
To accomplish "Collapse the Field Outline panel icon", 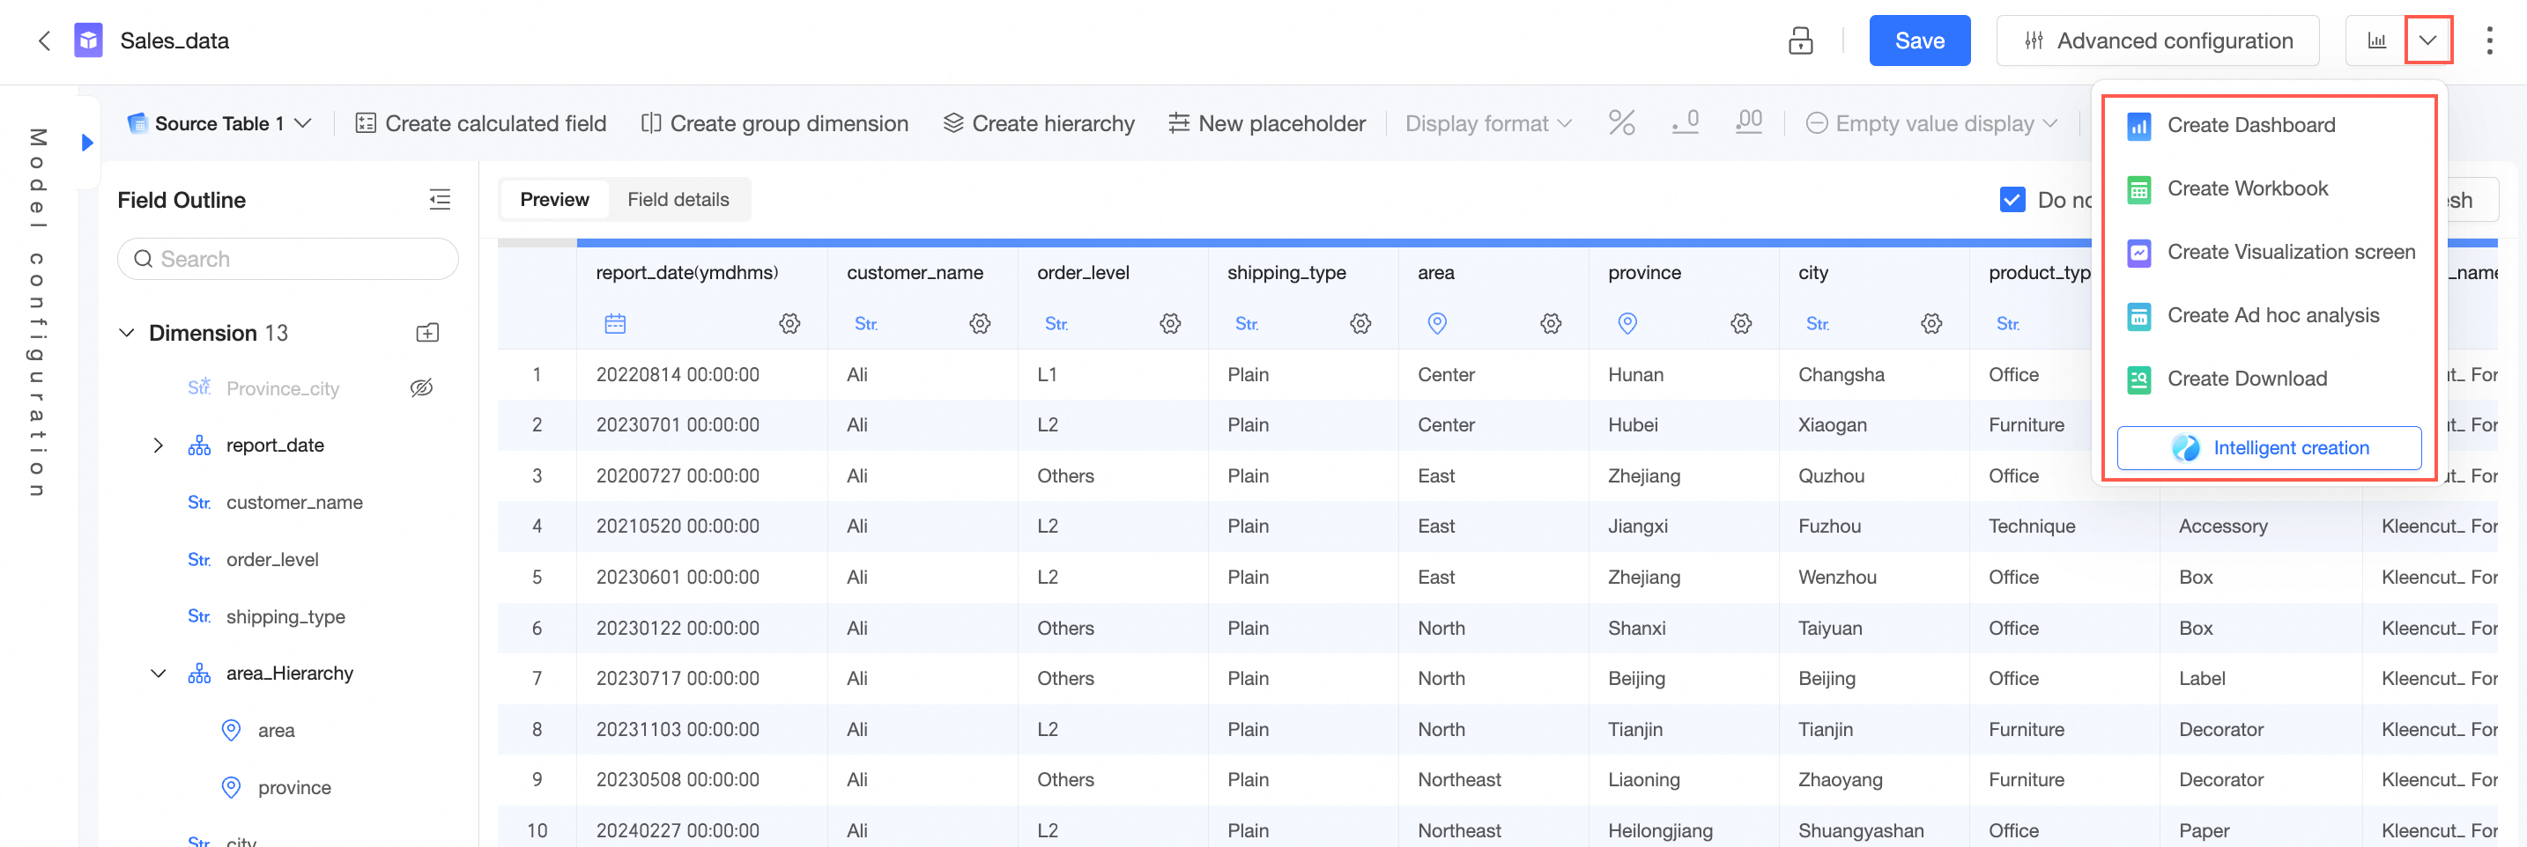I will [440, 200].
